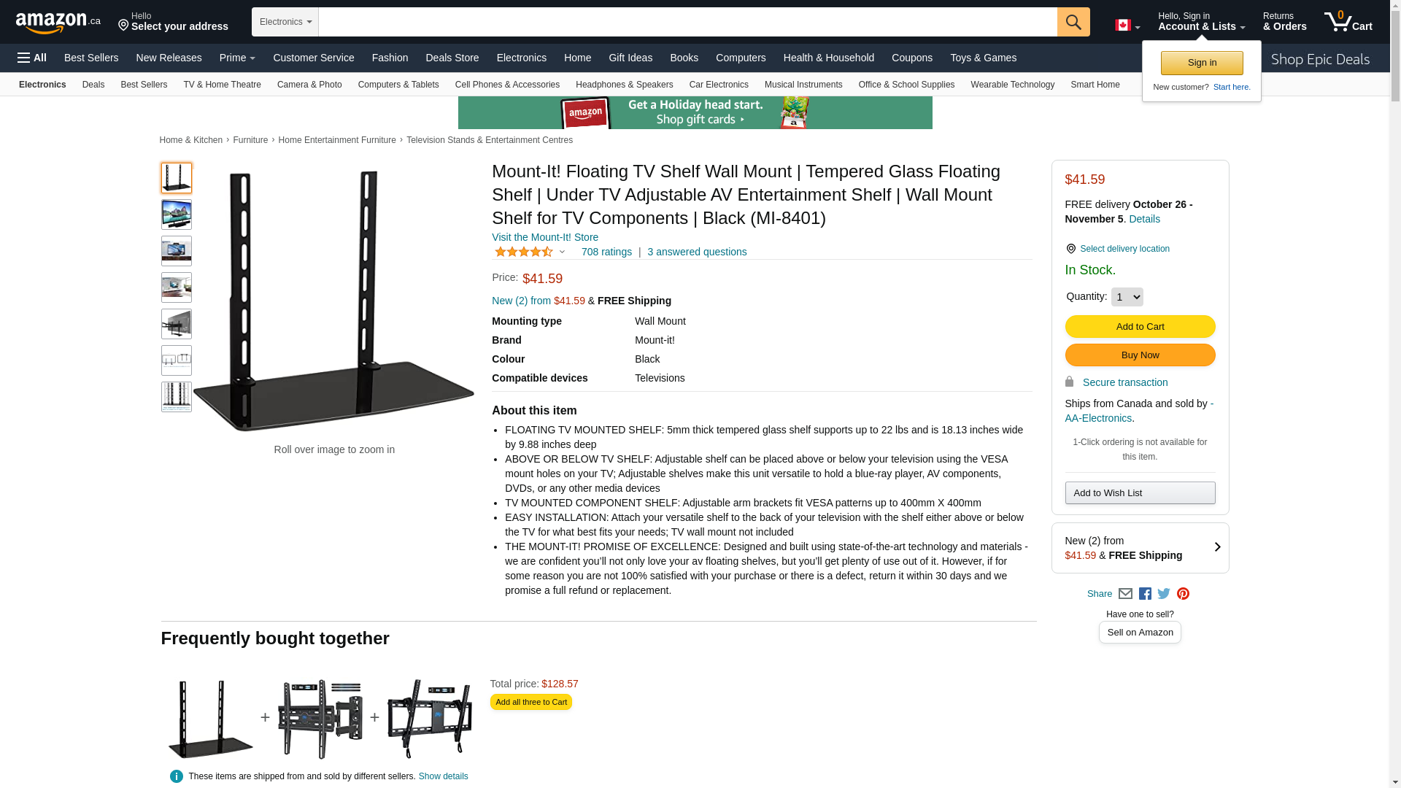Select Headphones & Speakers subcategory tab
Viewport: 1401px width, 788px height.
pyautogui.click(x=624, y=85)
